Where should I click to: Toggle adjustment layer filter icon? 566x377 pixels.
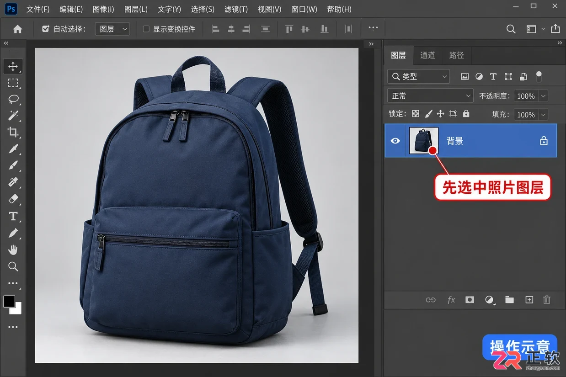click(x=479, y=76)
